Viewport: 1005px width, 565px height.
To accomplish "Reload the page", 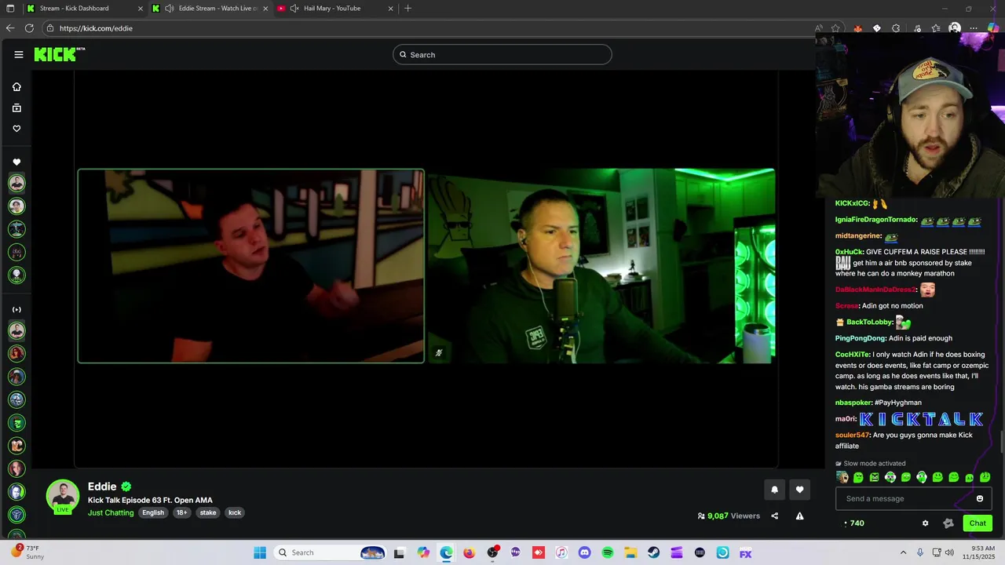I will pos(29,28).
